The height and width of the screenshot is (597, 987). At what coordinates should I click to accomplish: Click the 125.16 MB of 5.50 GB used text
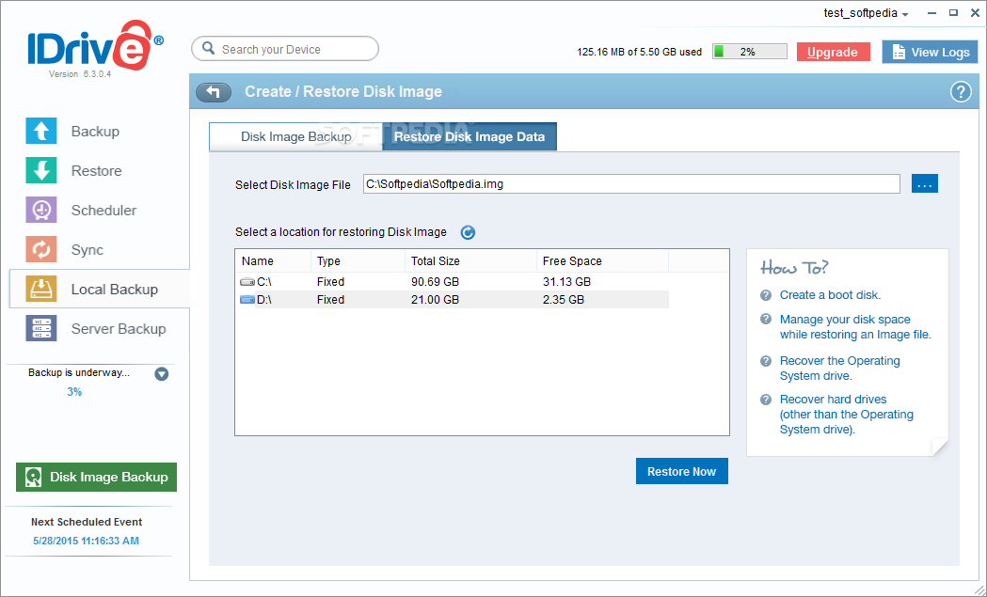click(x=639, y=53)
